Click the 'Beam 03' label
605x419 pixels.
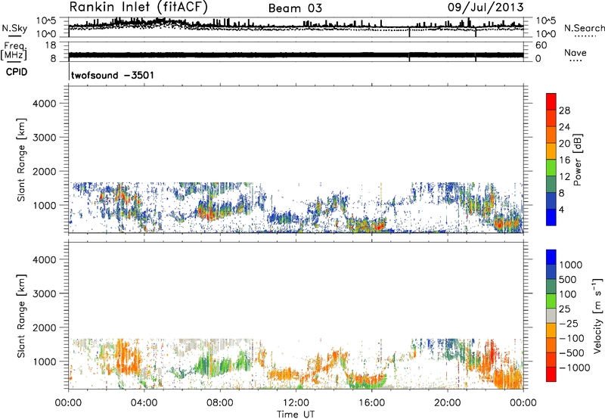click(295, 8)
